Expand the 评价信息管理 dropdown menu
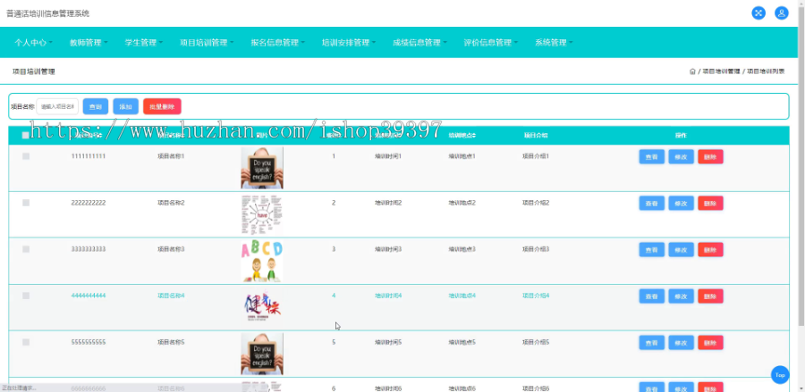The image size is (805, 392). pyautogui.click(x=491, y=43)
